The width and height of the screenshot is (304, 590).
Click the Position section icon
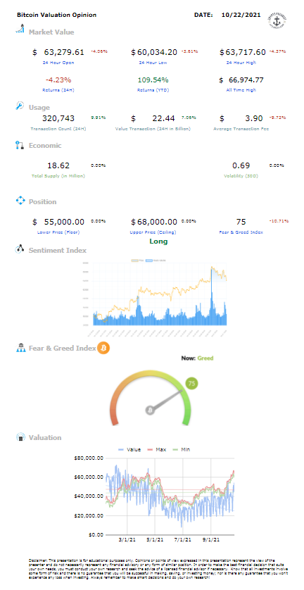pyautogui.click(x=20, y=201)
